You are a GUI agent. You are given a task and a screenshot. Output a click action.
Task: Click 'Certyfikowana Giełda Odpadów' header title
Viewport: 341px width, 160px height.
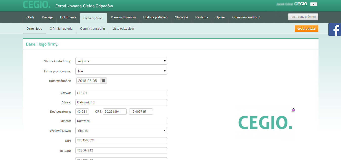pyautogui.click(x=84, y=6)
